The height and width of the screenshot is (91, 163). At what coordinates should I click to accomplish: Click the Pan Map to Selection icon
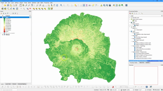(23, 5)
